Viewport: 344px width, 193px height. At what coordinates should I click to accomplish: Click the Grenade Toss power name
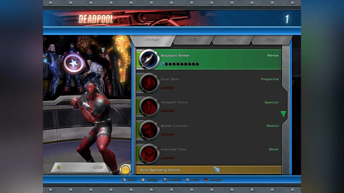173,149
